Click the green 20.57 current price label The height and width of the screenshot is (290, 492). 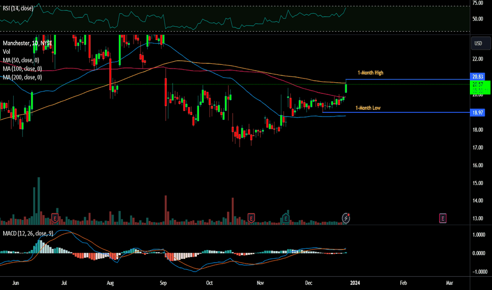click(480, 87)
